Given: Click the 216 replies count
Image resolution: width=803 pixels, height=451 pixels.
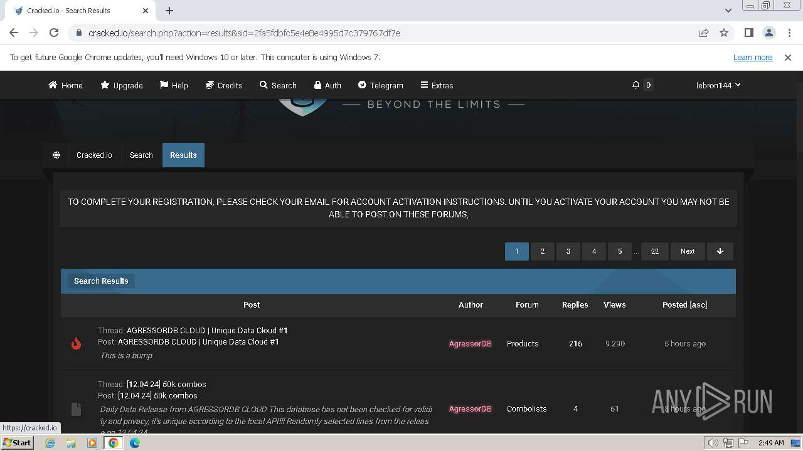Looking at the screenshot, I should [x=575, y=343].
